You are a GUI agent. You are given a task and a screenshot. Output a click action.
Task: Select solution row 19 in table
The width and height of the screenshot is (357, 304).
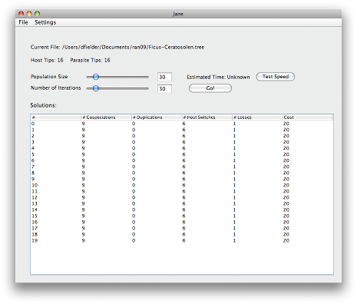[182, 240]
